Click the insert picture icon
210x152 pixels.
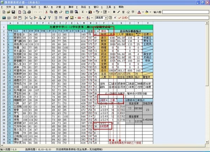pos(72,18)
